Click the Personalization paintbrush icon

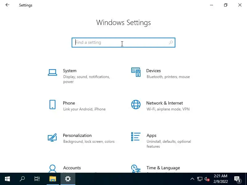52,137
